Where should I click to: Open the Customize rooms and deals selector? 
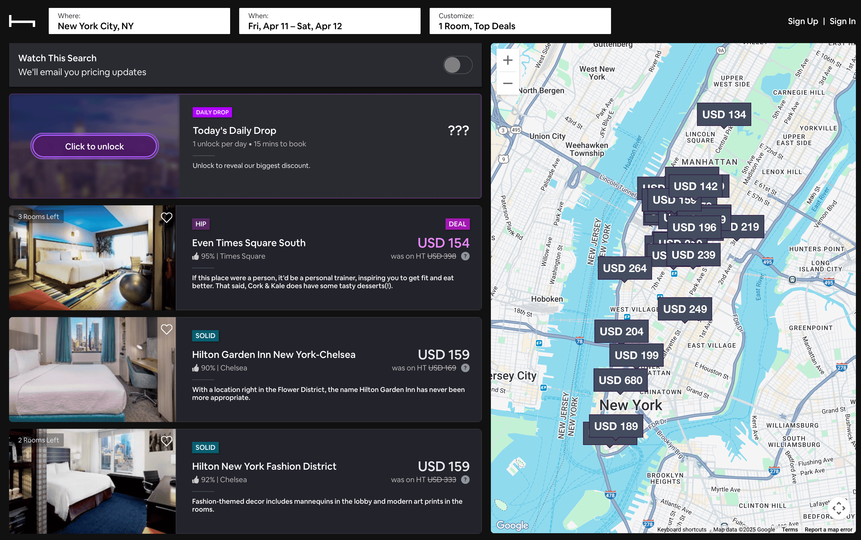[x=520, y=21]
